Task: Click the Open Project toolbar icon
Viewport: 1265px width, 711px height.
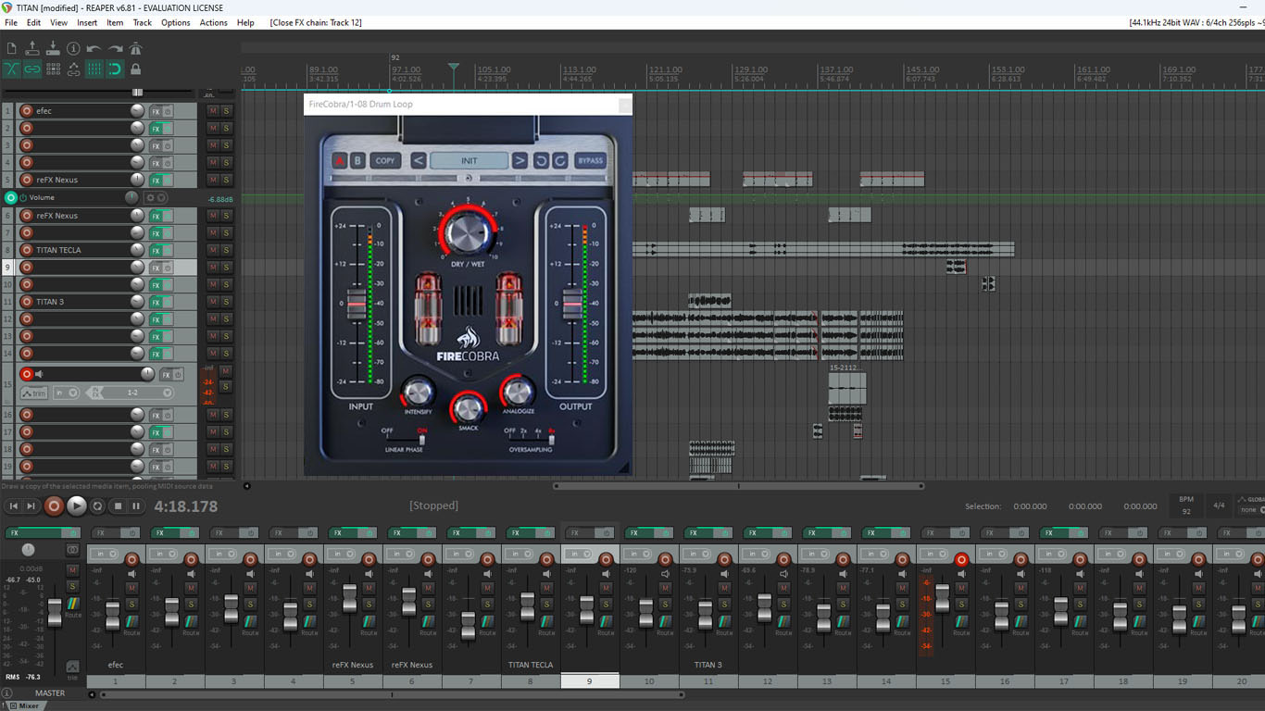Action: pos(32,48)
